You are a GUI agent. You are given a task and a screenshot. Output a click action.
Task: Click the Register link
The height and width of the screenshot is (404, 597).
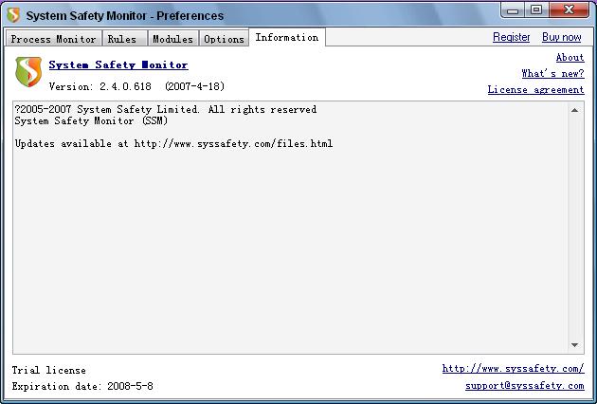coord(511,37)
